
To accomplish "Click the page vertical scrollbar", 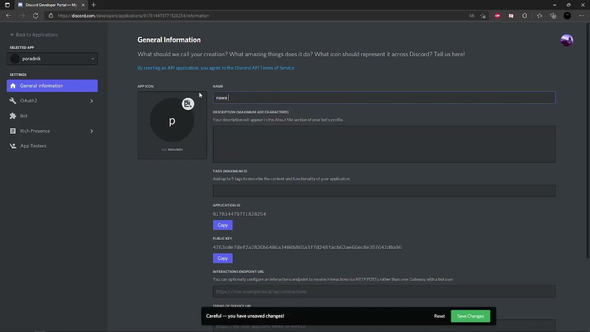I will tap(587, 141).
